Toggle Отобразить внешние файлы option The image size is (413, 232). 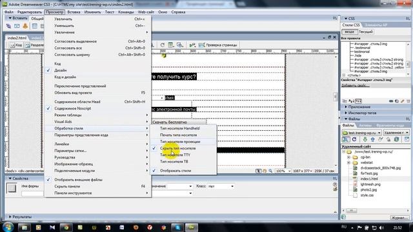[x=98, y=180]
